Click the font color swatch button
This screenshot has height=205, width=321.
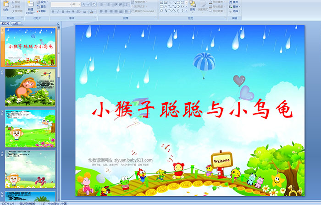(x=93, y=11)
